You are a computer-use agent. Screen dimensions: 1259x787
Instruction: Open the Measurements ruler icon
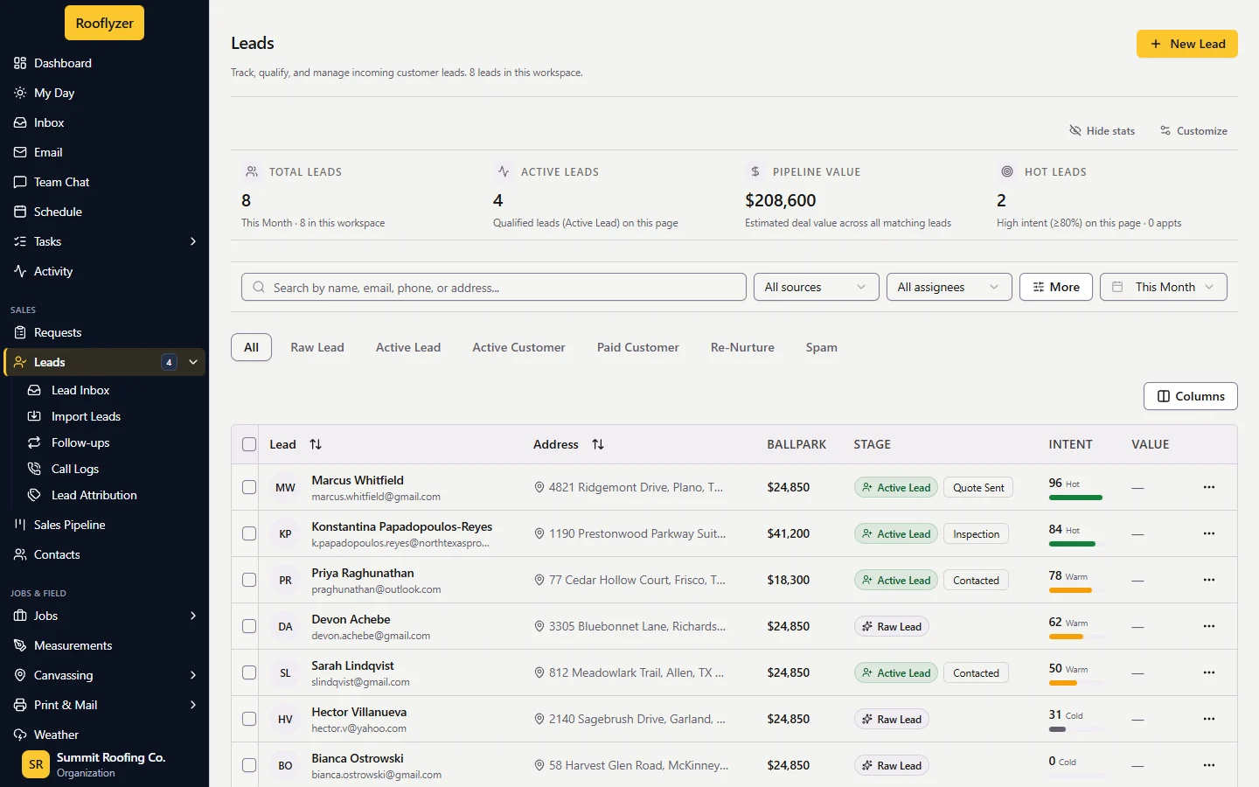(20, 645)
